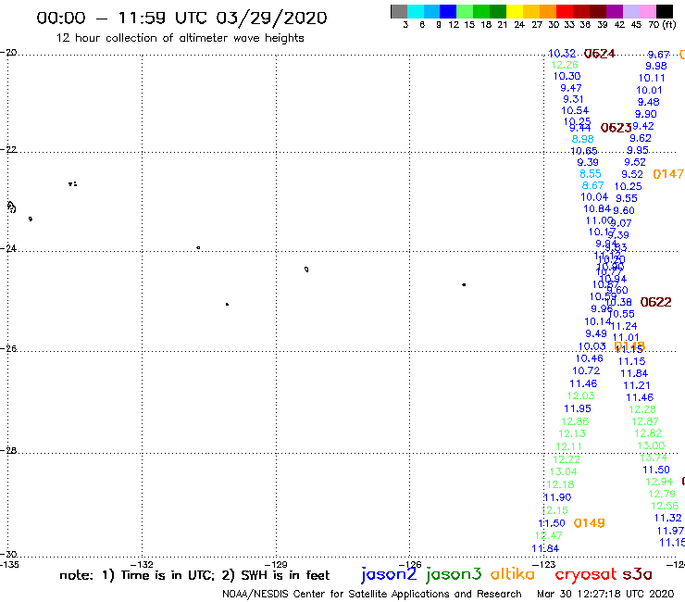This screenshot has height=602, width=685.
Task: Click the wave height value 12.26
Action: [x=565, y=65]
